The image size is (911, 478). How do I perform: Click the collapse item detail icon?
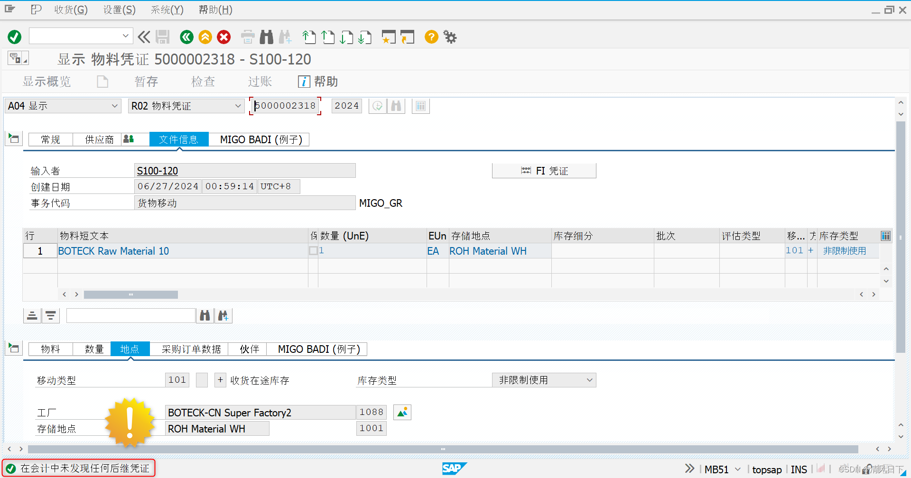(x=14, y=348)
